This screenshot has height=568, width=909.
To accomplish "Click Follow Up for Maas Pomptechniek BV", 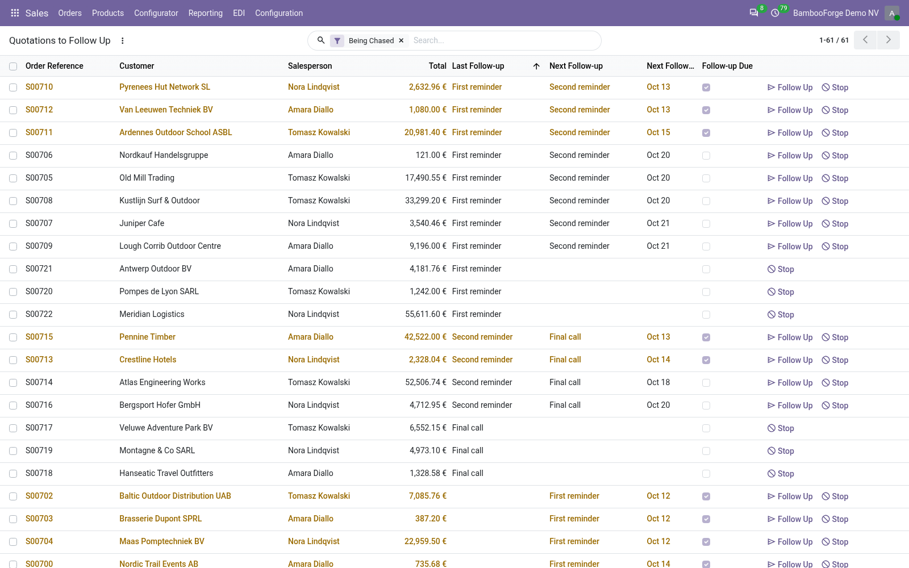I will coord(790,542).
